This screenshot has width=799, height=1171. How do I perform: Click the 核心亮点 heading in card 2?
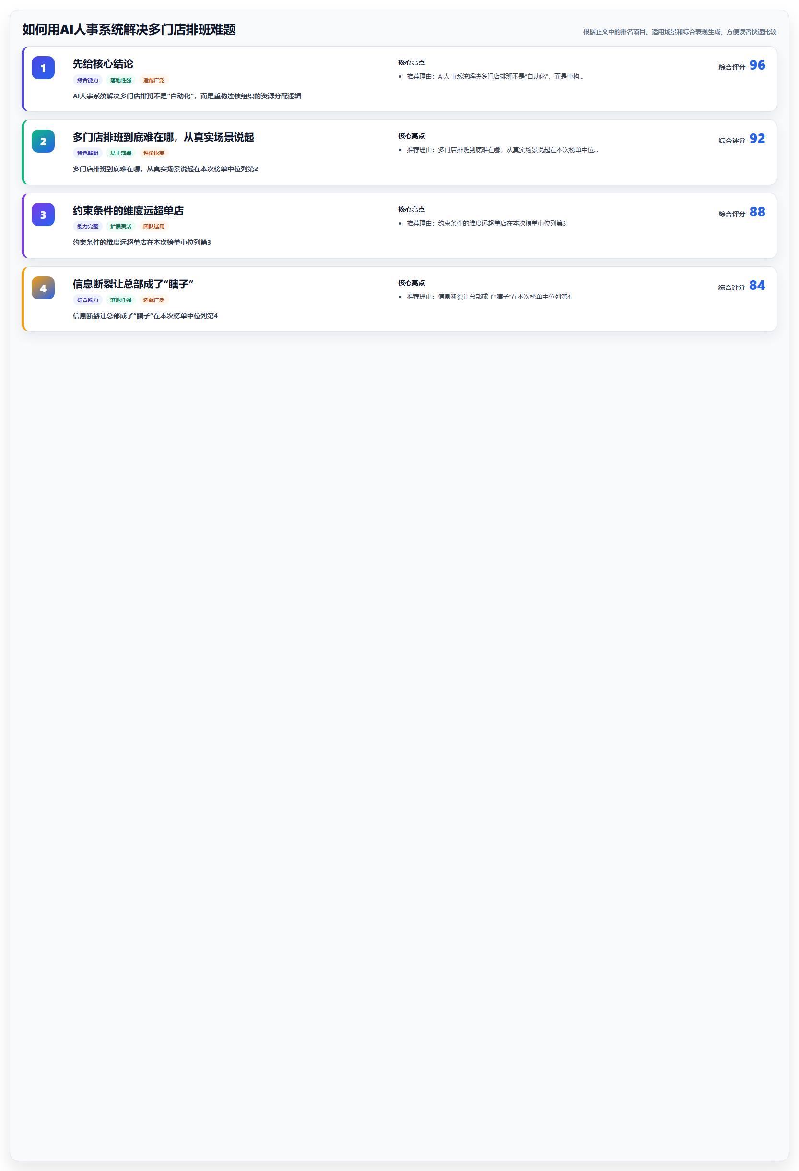click(411, 136)
